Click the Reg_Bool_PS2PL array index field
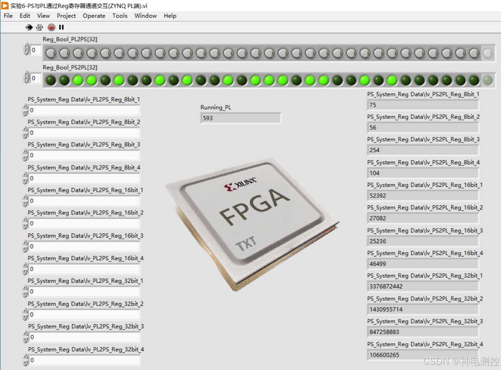Image resolution: width=501 pixels, height=370 pixels. coord(36,78)
